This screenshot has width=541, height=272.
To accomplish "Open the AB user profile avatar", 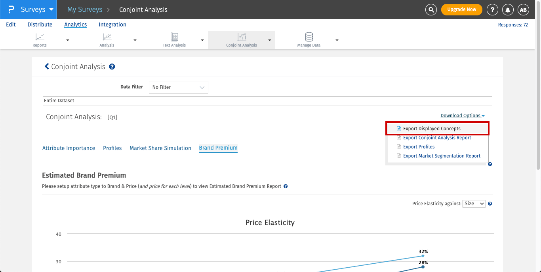I will [524, 9].
